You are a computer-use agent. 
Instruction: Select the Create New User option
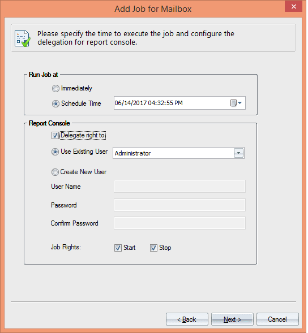[55, 172]
